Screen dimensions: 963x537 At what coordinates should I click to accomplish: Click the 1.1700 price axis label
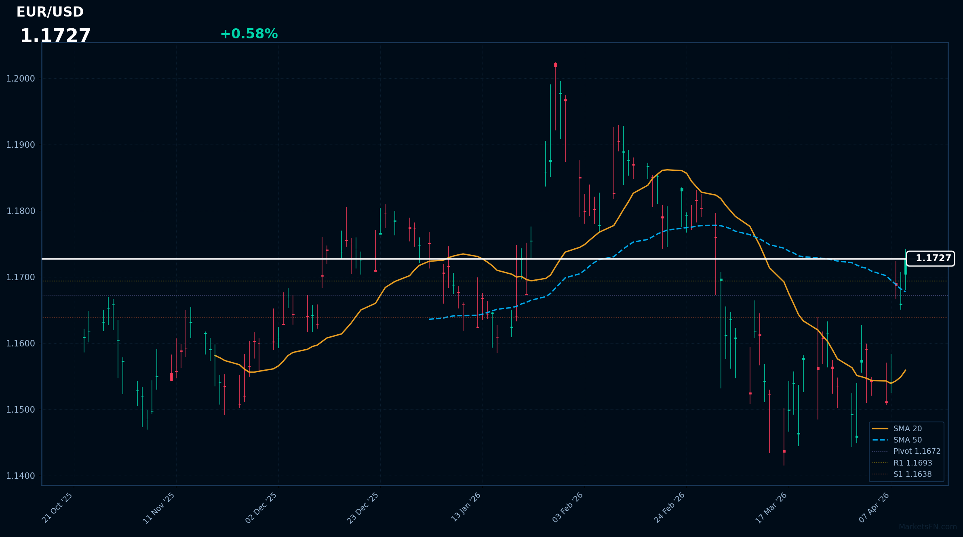pyautogui.click(x=21, y=277)
